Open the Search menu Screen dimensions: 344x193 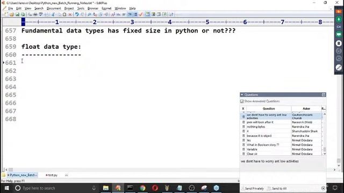coord(39,9)
